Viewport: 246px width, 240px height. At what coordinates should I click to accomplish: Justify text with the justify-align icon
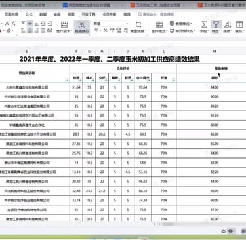(x=43, y=30)
